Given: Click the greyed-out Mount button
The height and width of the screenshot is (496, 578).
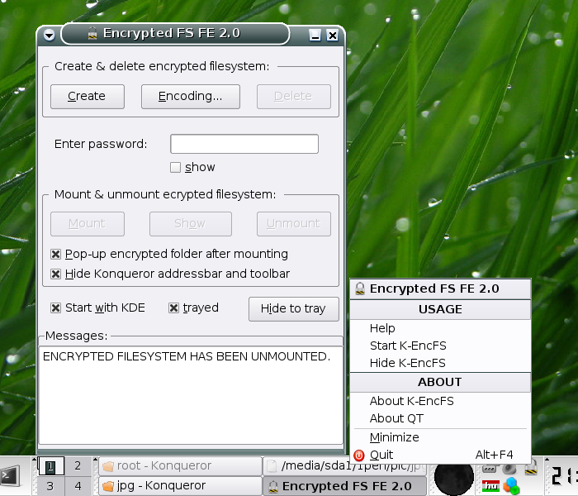Looking at the screenshot, I should pos(88,224).
